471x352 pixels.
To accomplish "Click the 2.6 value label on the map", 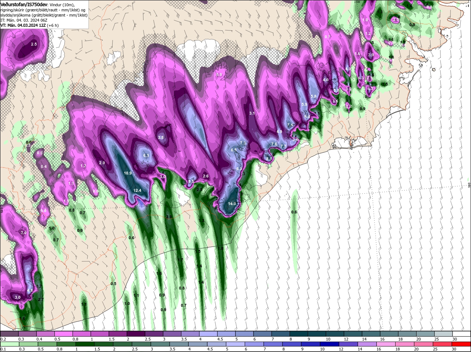I will [x=206, y=176].
